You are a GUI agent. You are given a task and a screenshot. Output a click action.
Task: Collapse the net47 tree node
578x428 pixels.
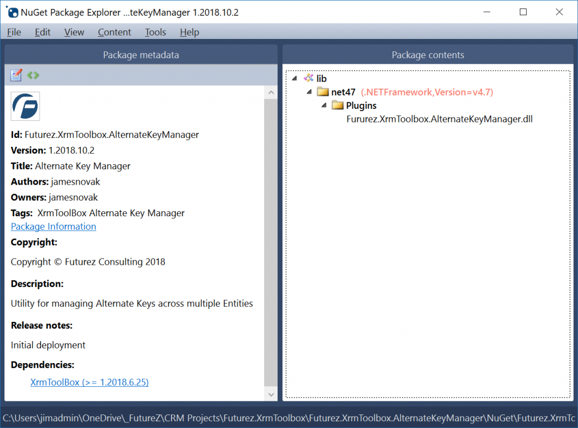click(x=309, y=91)
